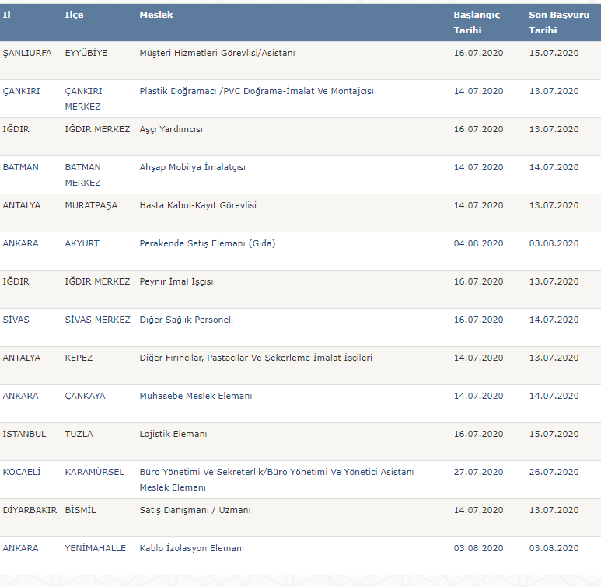601x587 pixels.
Task: Select the KARAMÜRSEL district cell
Action: [x=94, y=472]
